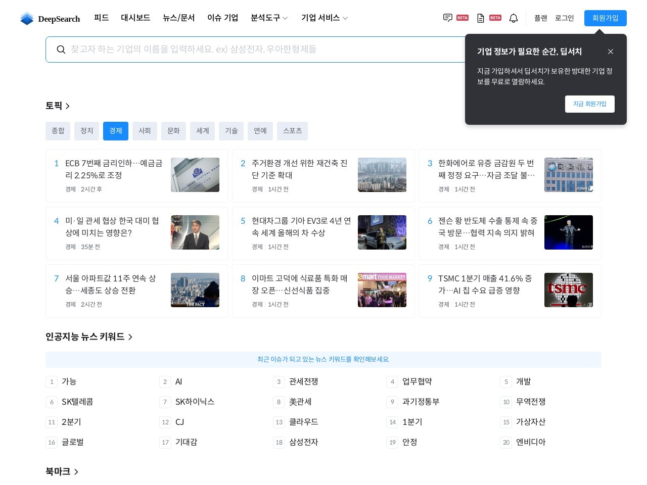The image size is (647, 485).
Task: Click the 지금 회원가입 button
Action: point(590,104)
